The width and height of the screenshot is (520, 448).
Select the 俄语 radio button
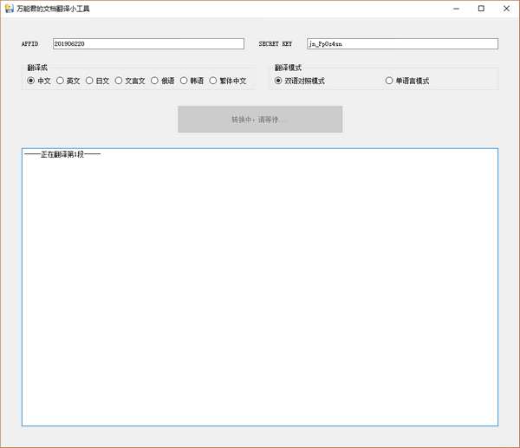coord(163,81)
